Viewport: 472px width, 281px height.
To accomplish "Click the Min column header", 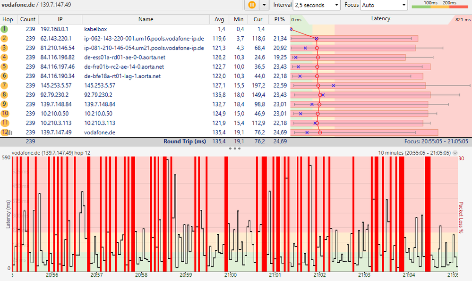I will 239,19.
